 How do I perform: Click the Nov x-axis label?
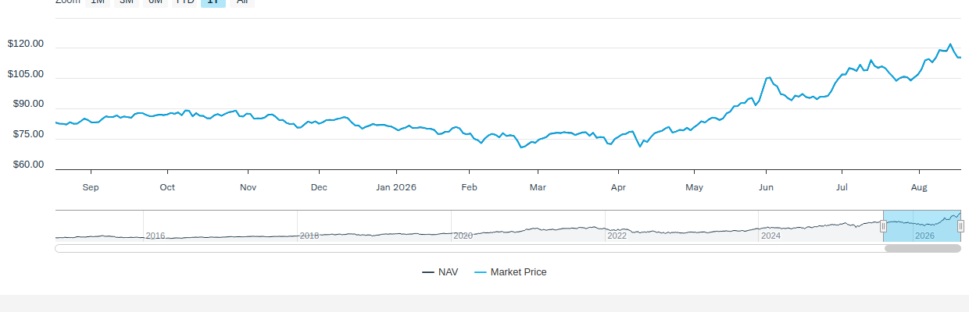pyautogui.click(x=248, y=187)
